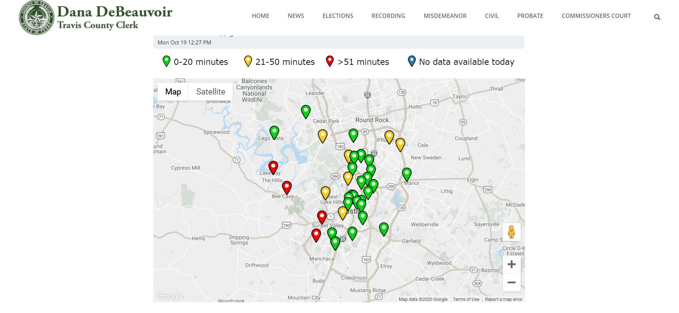Switch to standard Map view
The image size is (679, 313).
click(173, 92)
